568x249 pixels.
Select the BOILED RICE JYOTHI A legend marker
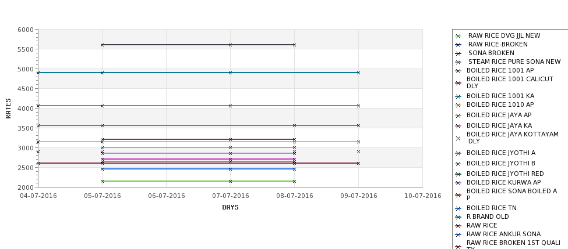[x=458, y=153]
